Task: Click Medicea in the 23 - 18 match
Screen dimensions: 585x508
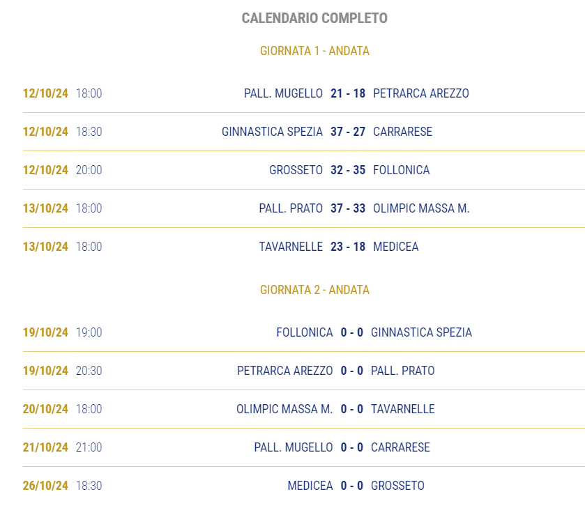Action: [396, 247]
